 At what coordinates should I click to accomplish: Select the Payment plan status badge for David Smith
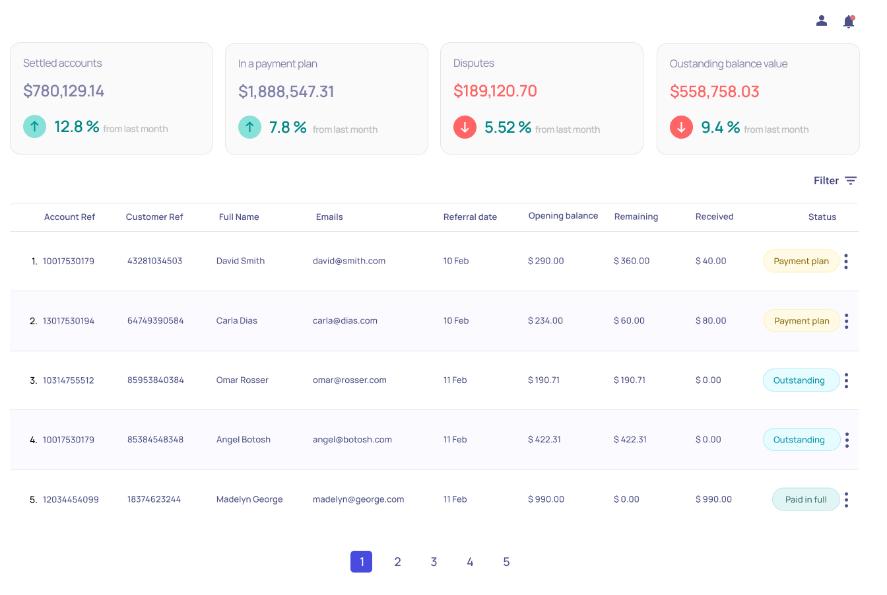(x=801, y=261)
